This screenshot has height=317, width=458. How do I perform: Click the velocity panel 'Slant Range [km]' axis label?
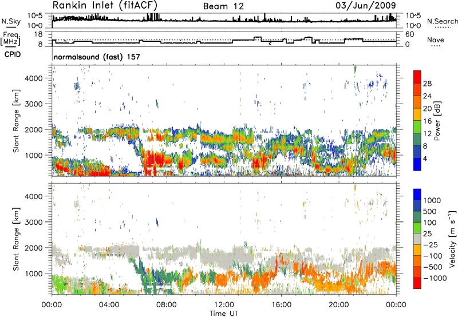coord(16,239)
